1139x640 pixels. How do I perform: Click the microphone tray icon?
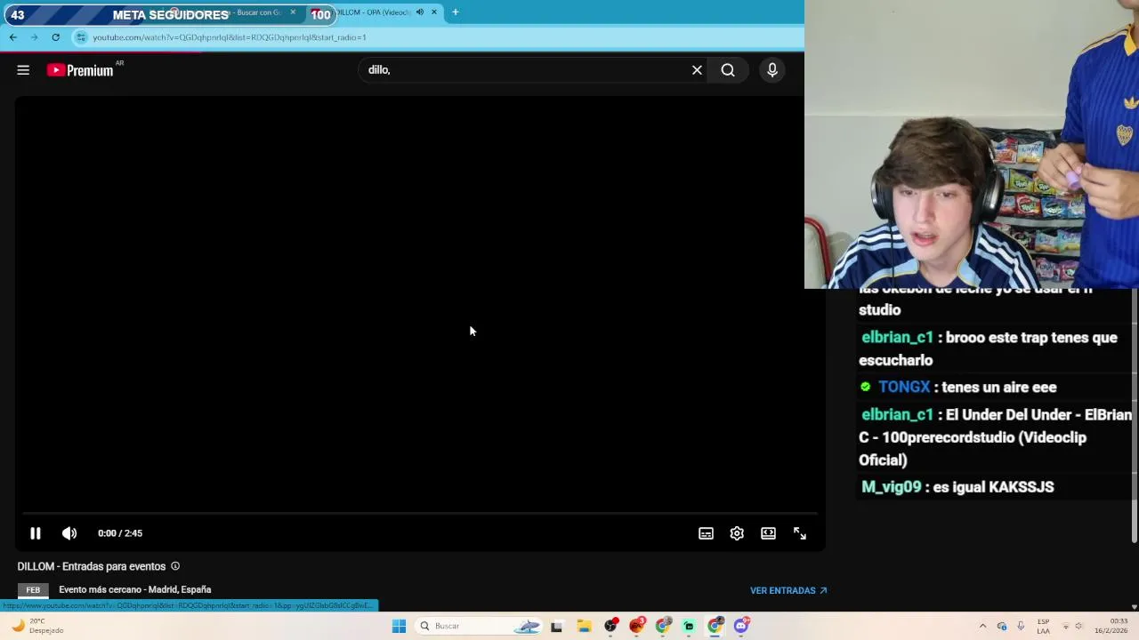[x=1021, y=626]
